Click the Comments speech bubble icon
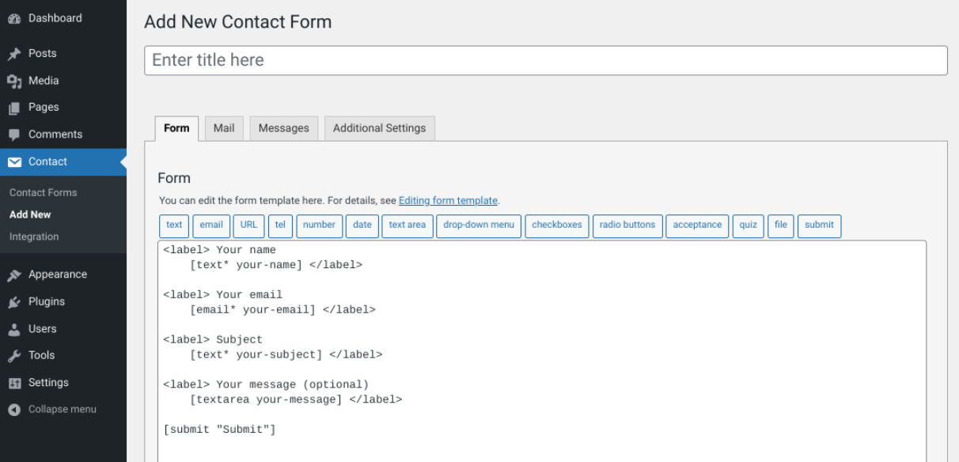Image resolution: width=959 pixels, height=462 pixels. [14, 134]
